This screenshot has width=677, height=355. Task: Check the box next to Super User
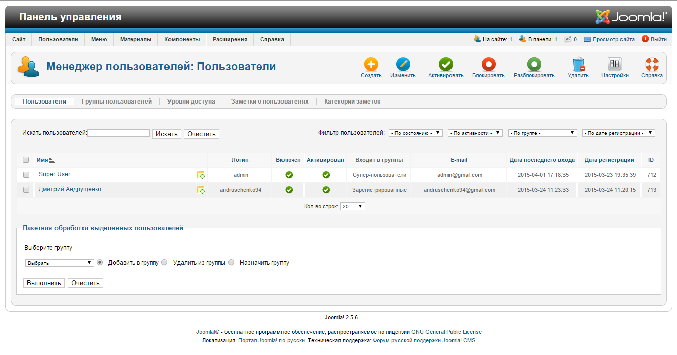click(x=26, y=175)
